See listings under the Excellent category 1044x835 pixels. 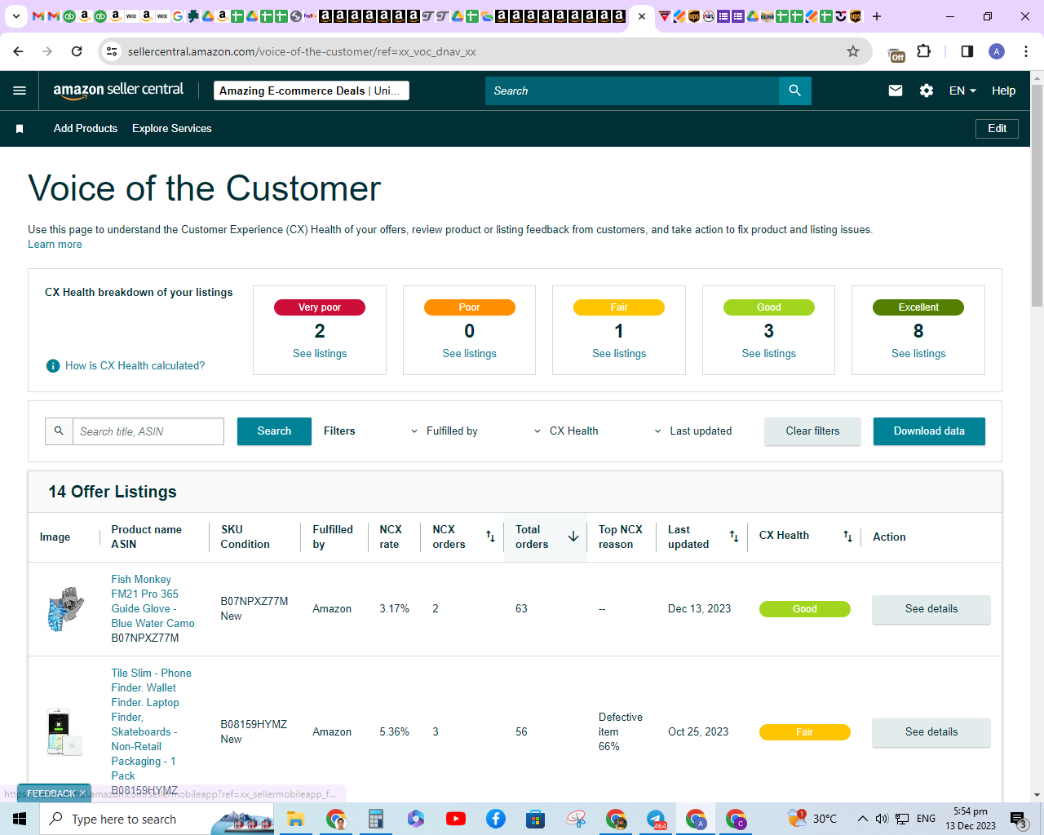[x=918, y=354]
